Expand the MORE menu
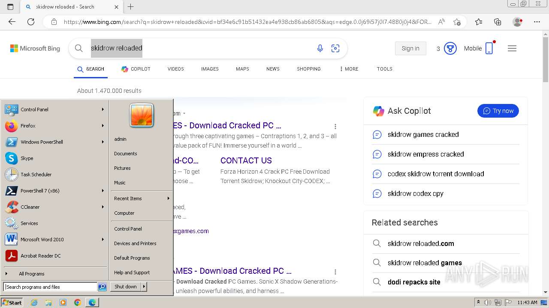The width and height of the screenshot is (549, 308). coord(349,69)
